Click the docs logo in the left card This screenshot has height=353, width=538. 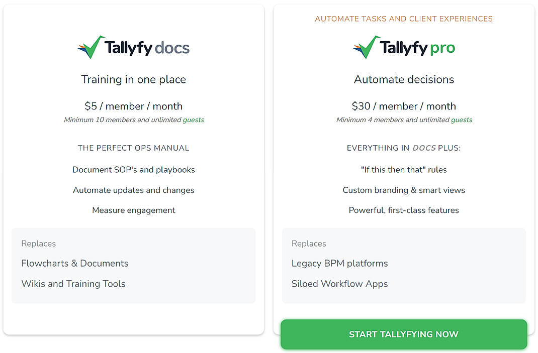[133, 46]
